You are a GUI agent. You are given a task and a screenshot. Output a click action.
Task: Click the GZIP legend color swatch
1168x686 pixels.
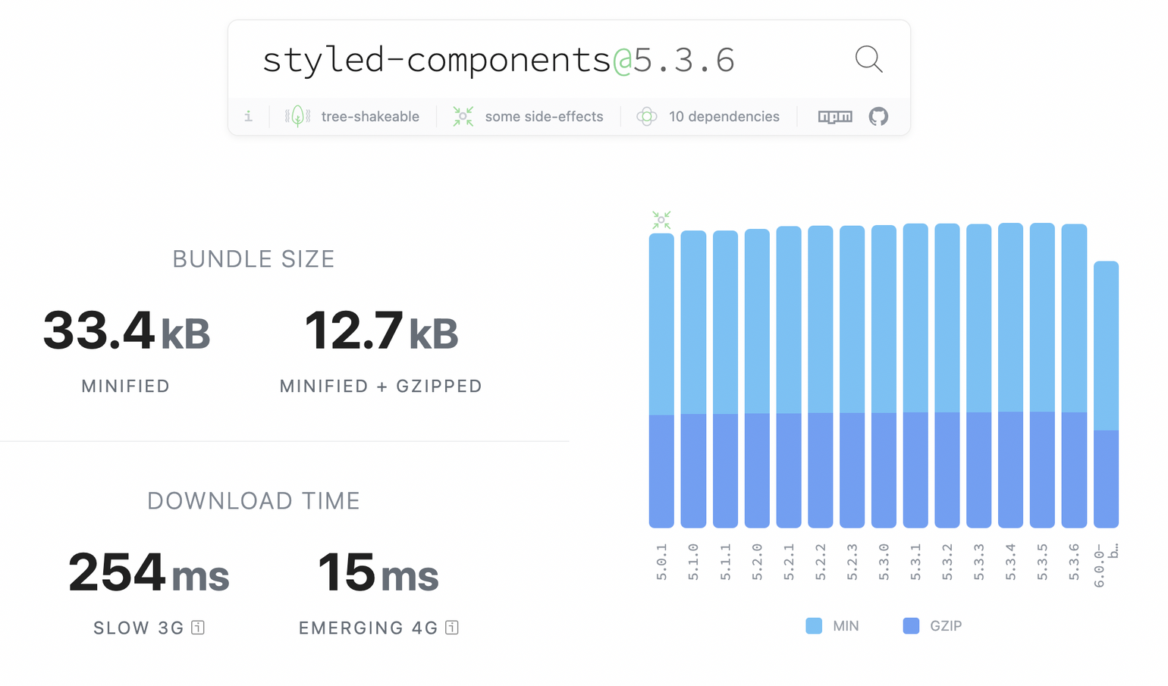click(911, 625)
